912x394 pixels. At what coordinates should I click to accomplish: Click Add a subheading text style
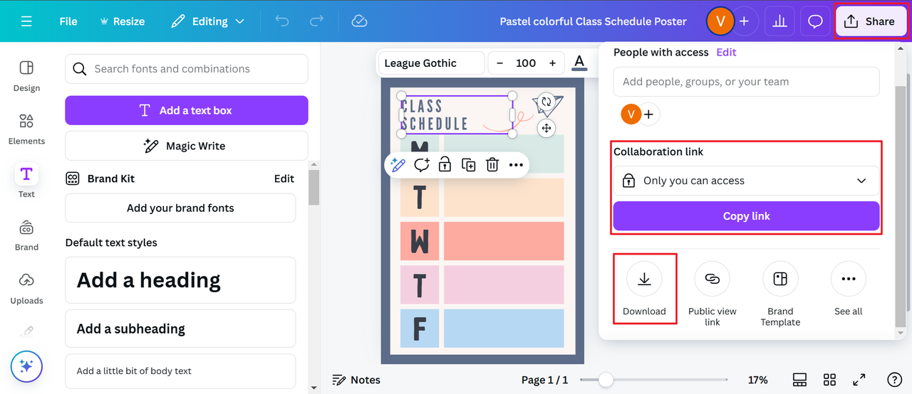180,329
